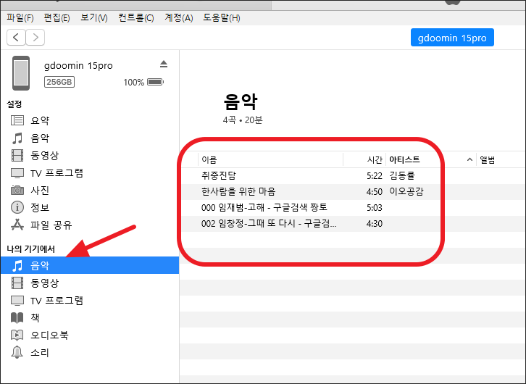Select 책 on the device
The width and height of the screenshot is (526, 384).
tap(36, 317)
